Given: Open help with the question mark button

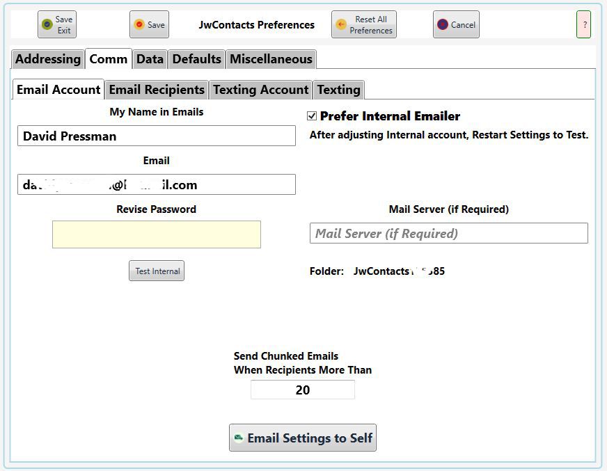Looking at the screenshot, I should [x=584, y=24].
